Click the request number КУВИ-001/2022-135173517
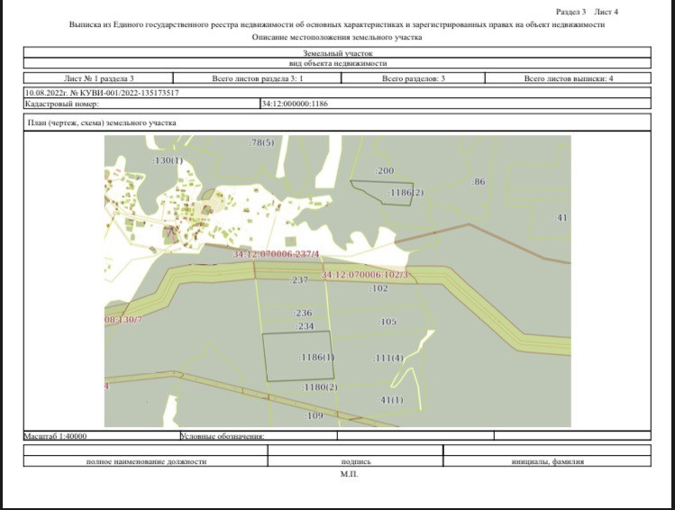This screenshot has height=510, width=675. coord(130,93)
